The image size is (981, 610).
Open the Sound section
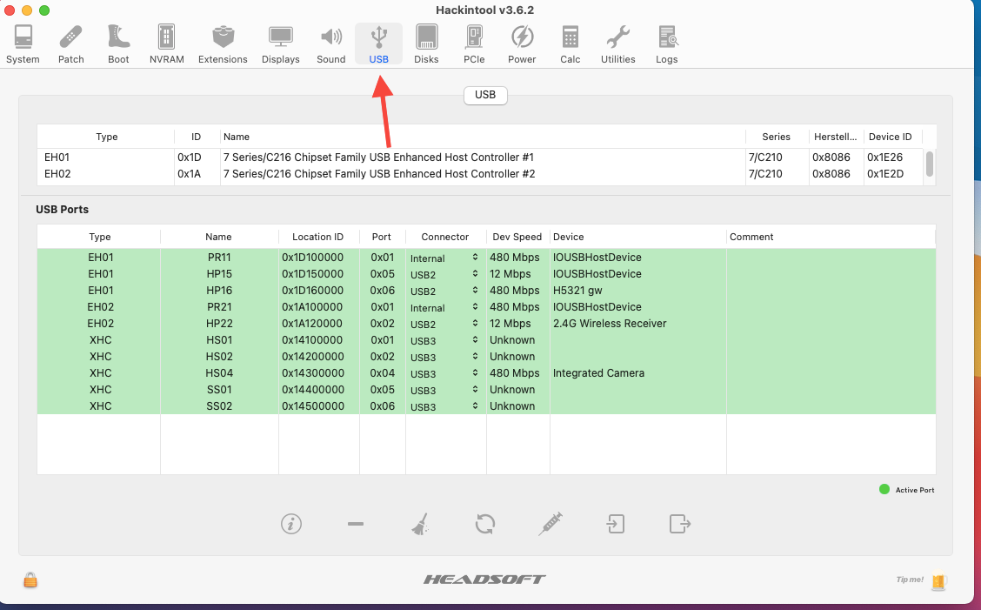(331, 44)
